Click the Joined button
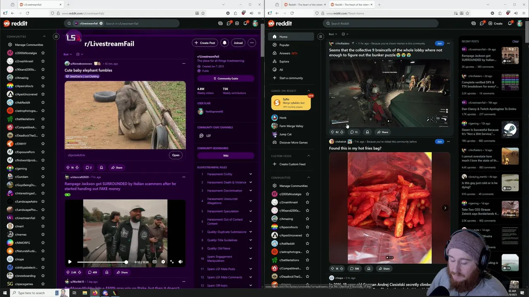Viewport: 529px width, 297px height. (x=238, y=43)
